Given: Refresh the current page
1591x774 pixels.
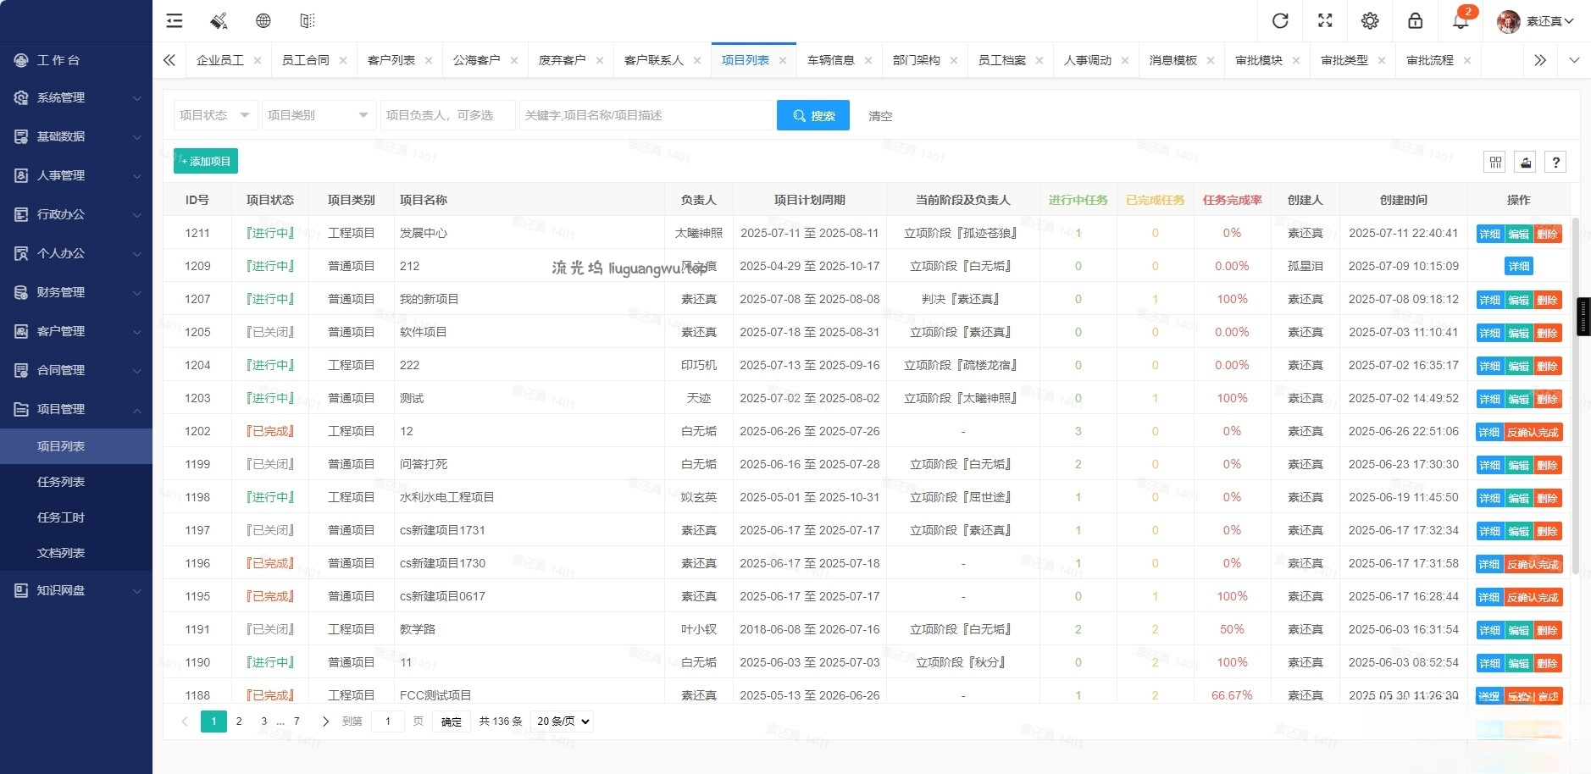Looking at the screenshot, I should coord(1280,20).
